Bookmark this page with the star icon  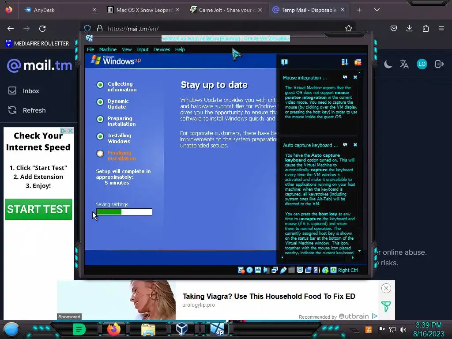[x=349, y=28]
